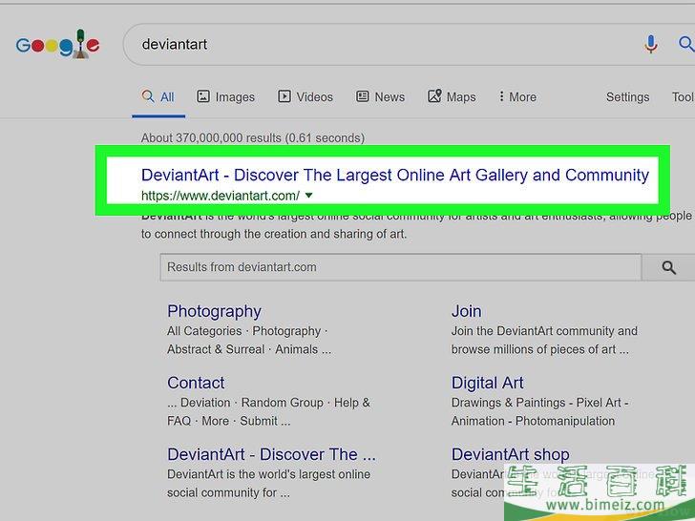Switch to the Images tab
This screenshot has width=695, height=521.
click(x=225, y=96)
